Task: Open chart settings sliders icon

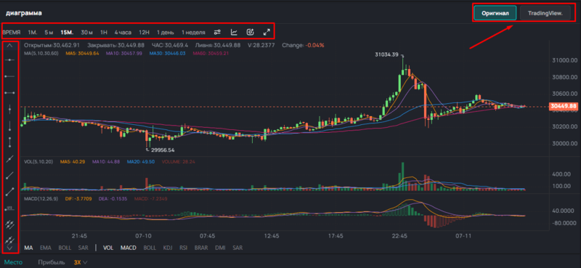Action: coord(217,32)
